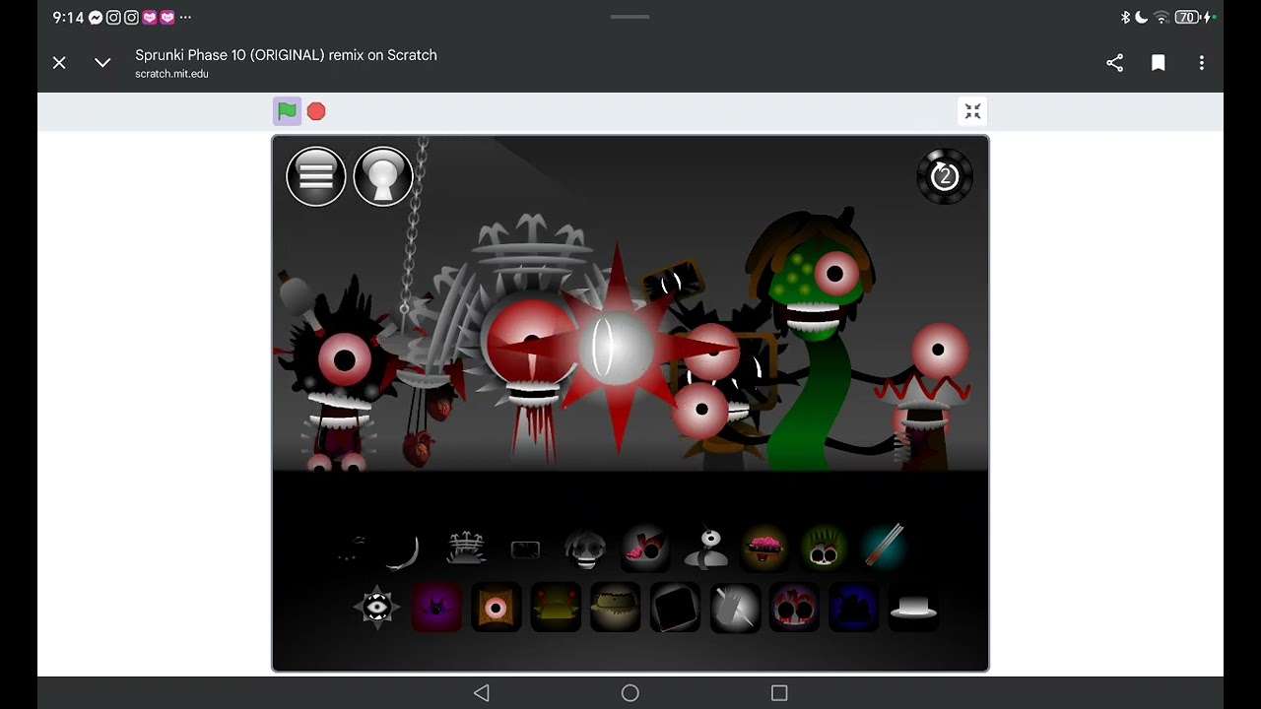Select the teal glowing sticks icon
Screen dimensions: 1261x709
(883, 548)
